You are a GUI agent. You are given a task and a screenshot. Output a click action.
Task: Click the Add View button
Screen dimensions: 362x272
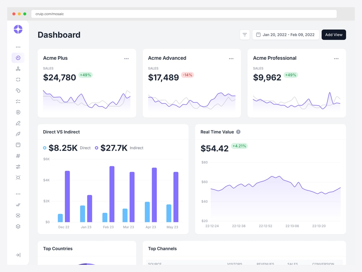[334, 35]
